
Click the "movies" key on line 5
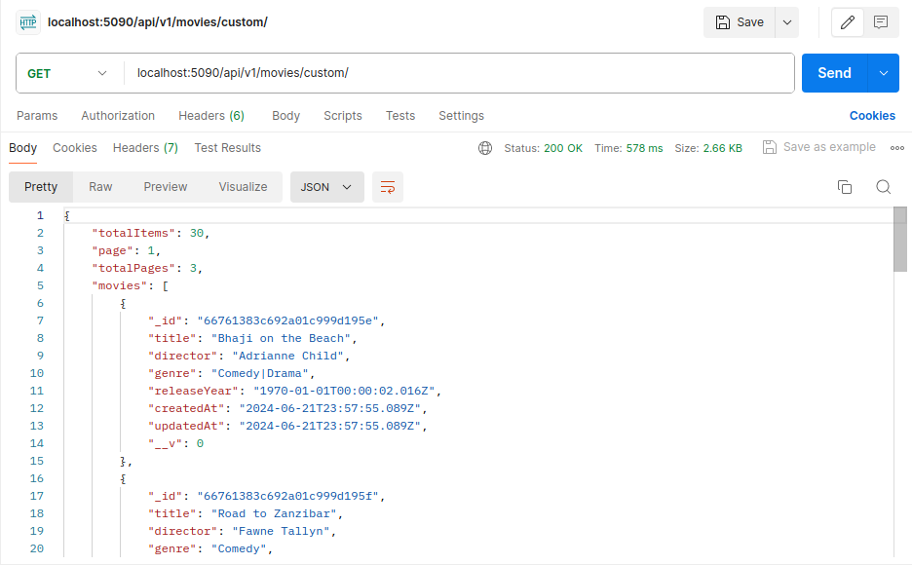(119, 286)
